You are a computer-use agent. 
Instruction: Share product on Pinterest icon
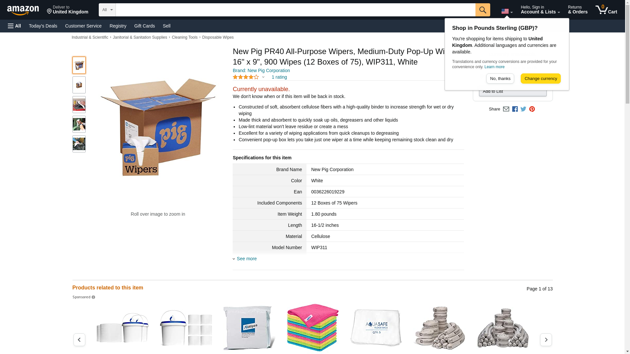tap(532, 109)
